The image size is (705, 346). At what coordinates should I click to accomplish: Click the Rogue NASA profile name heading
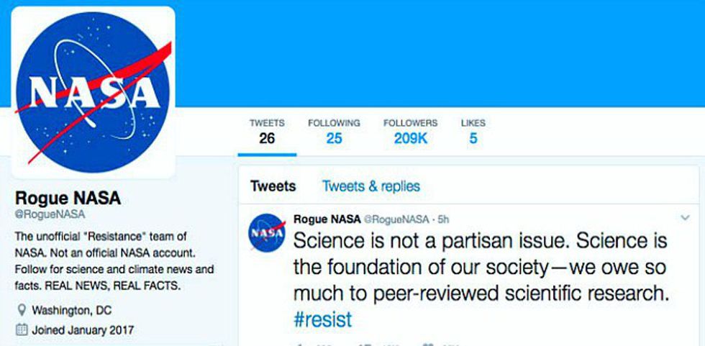(x=68, y=198)
